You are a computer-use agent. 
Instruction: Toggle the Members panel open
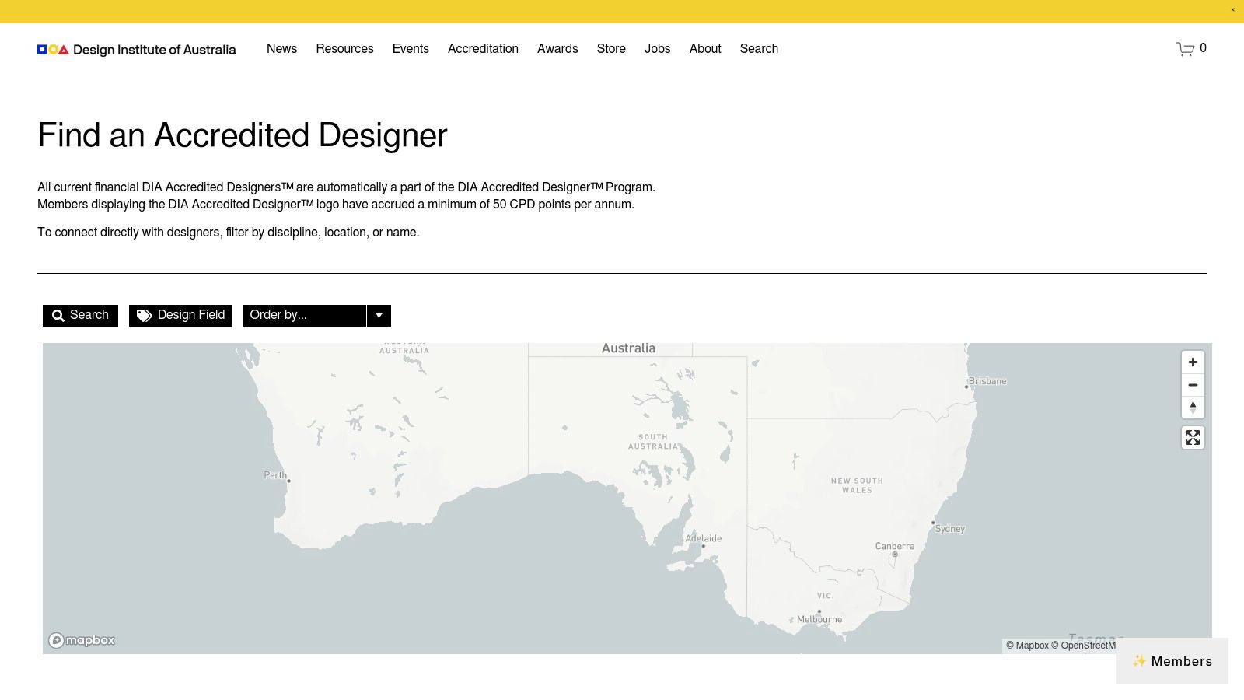(1172, 661)
